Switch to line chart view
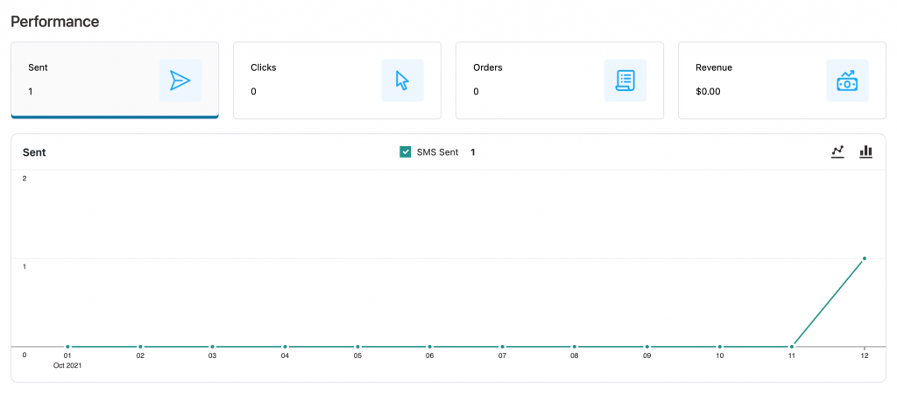 837,151
